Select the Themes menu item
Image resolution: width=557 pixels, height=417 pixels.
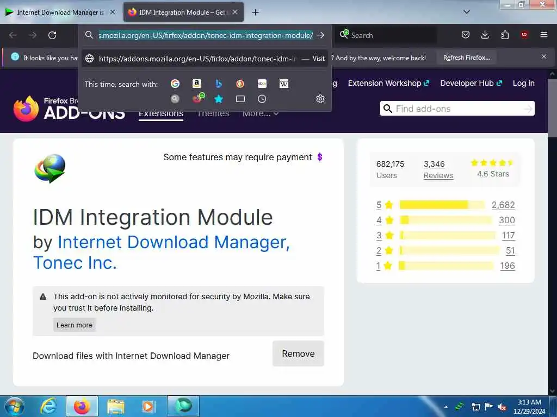click(x=213, y=113)
